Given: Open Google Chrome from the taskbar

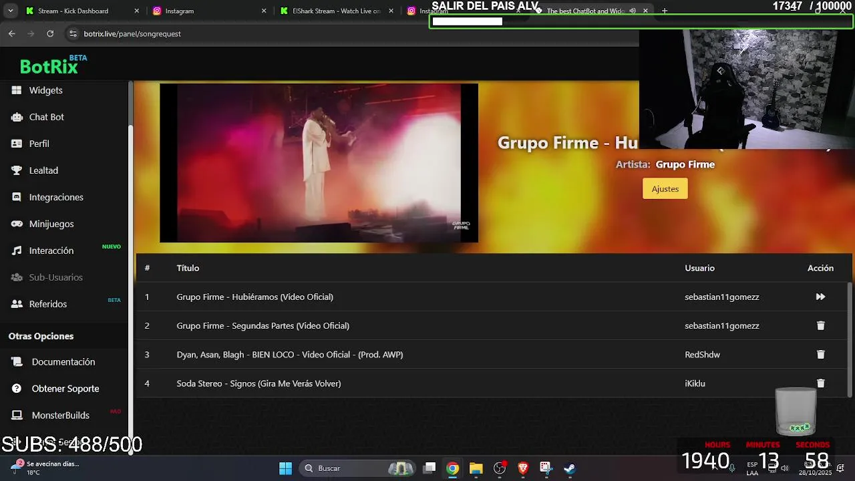Looking at the screenshot, I should coord(453,468).
